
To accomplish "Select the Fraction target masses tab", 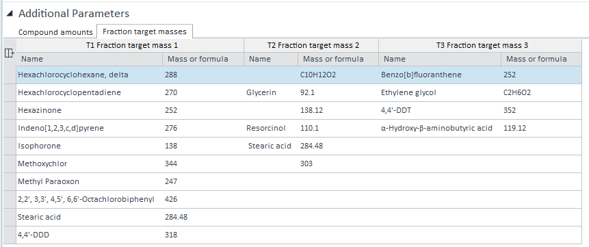I will coord(144,31).
